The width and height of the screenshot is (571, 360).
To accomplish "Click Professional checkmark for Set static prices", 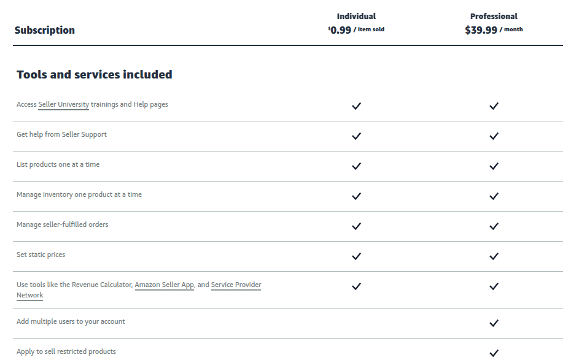I will (x=494, y=256).
